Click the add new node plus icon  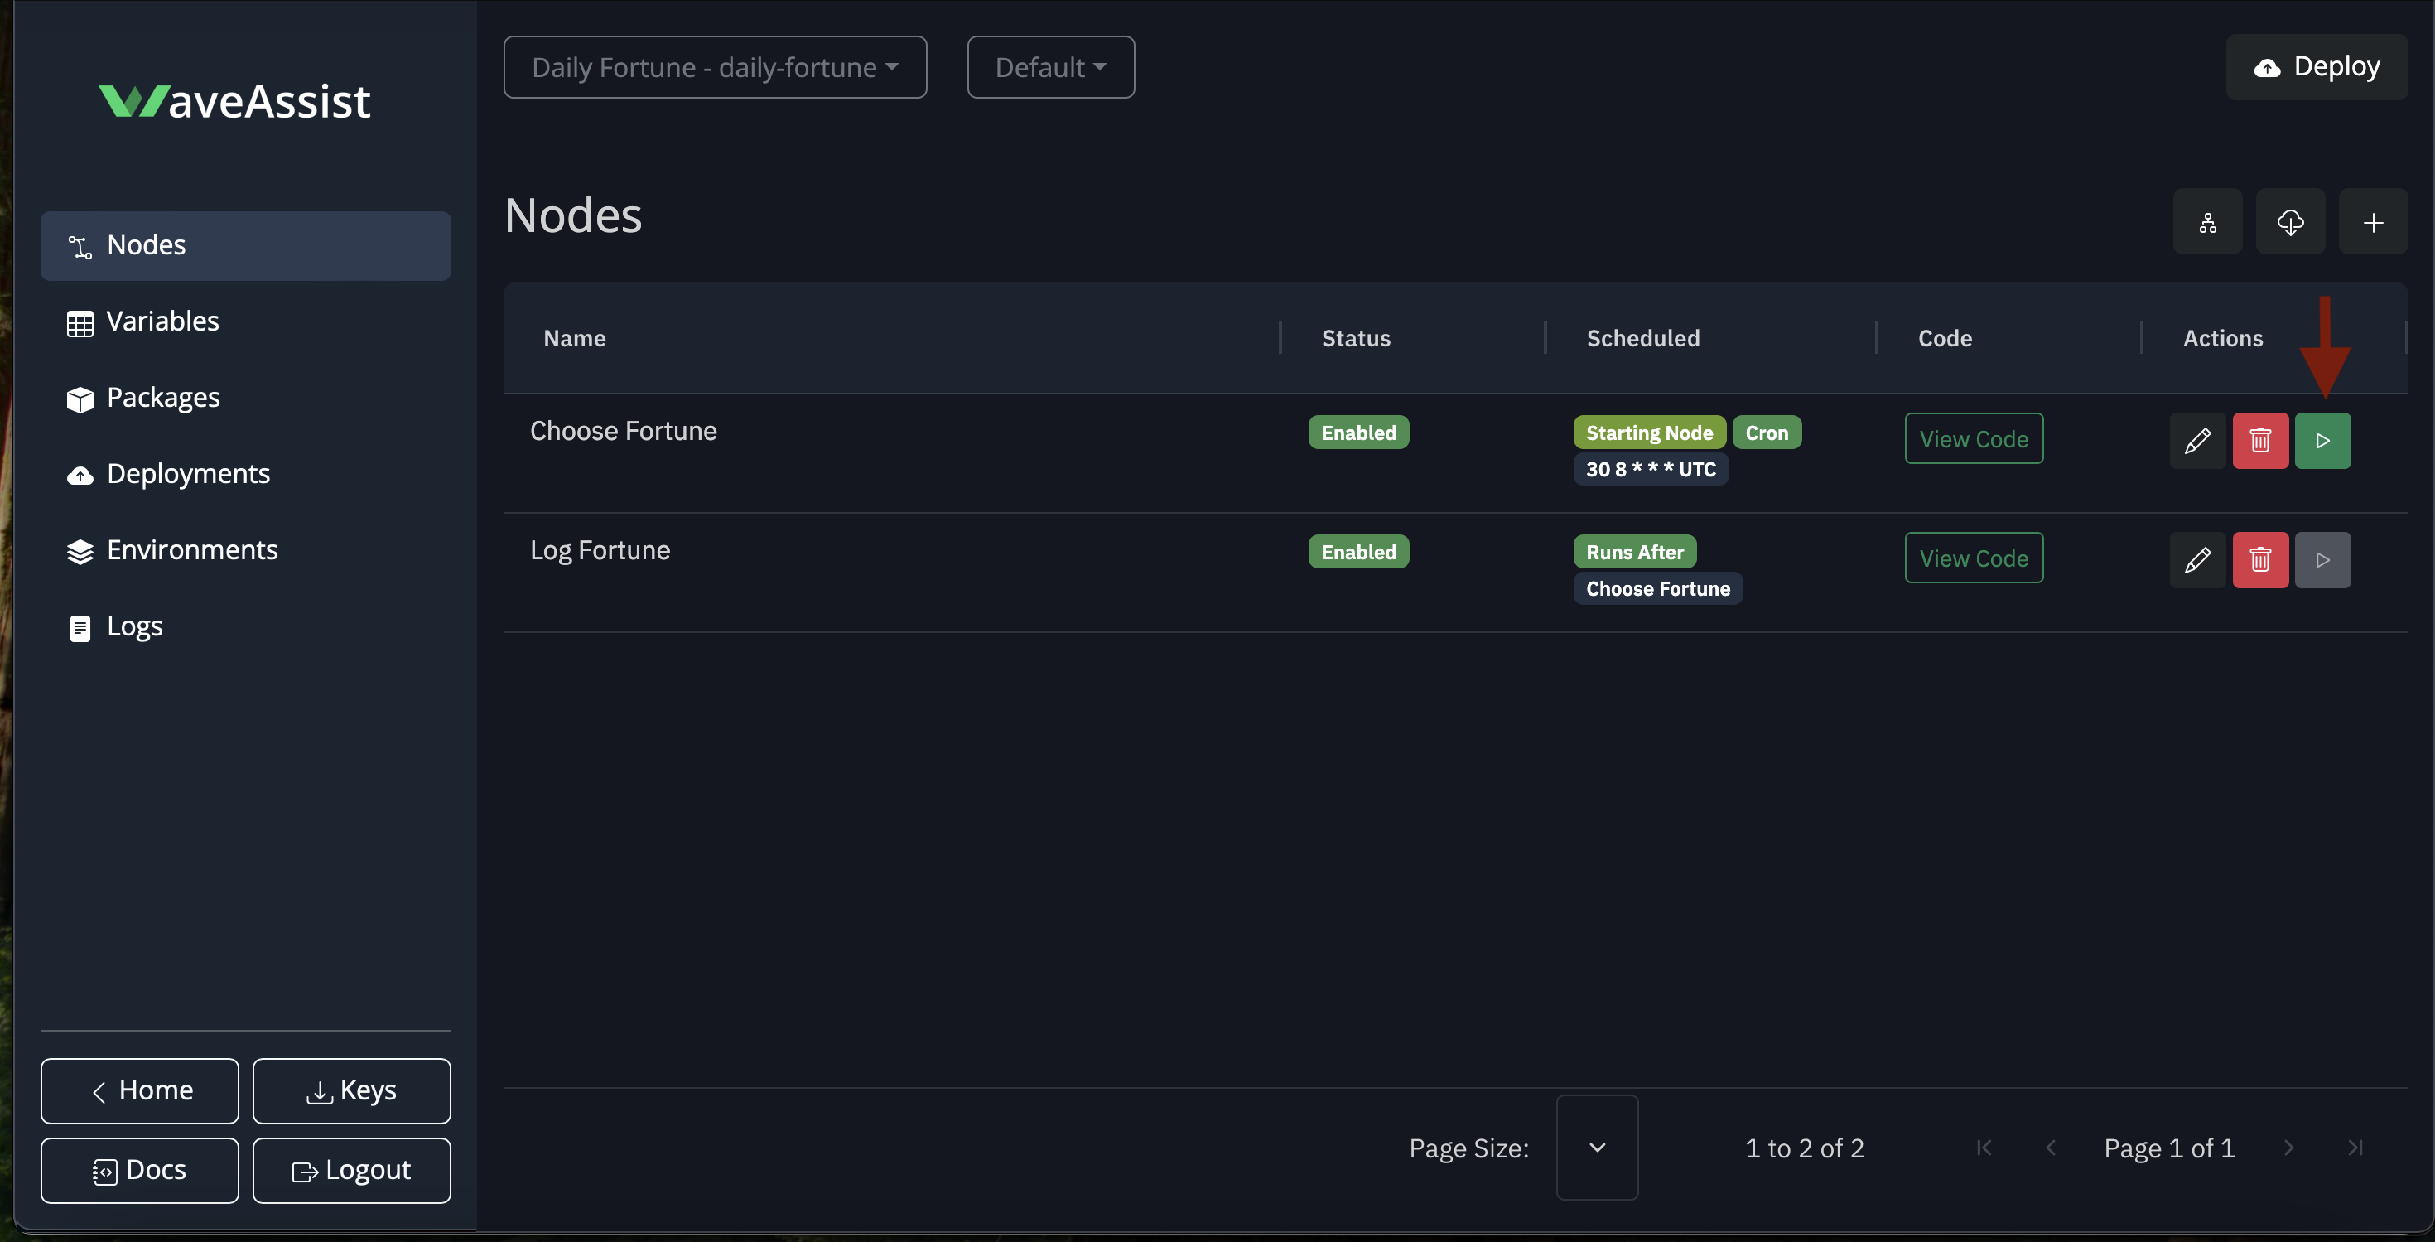click(2372, 222)
